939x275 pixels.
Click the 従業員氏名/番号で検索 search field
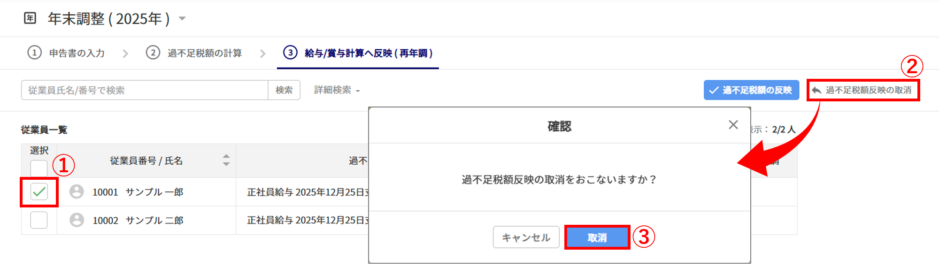pos(145,90)
